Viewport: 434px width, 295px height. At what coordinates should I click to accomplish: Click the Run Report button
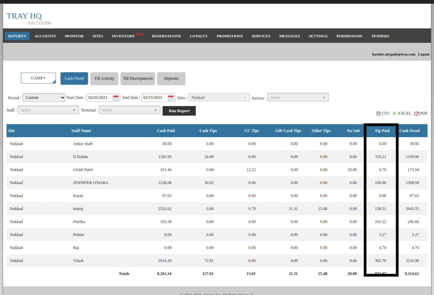179,111
